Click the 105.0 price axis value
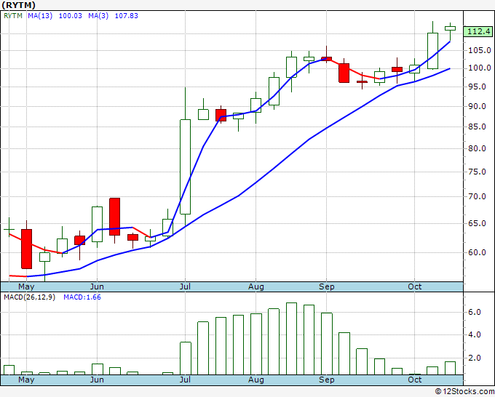 pyautogui.click(x=480, y=50)
